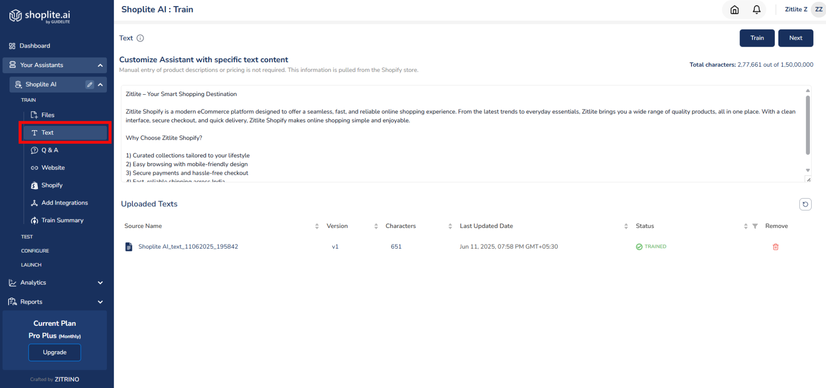Sort by Source Name column
The width and height of the screenshot is (826, 388).
tap(317, 226)
